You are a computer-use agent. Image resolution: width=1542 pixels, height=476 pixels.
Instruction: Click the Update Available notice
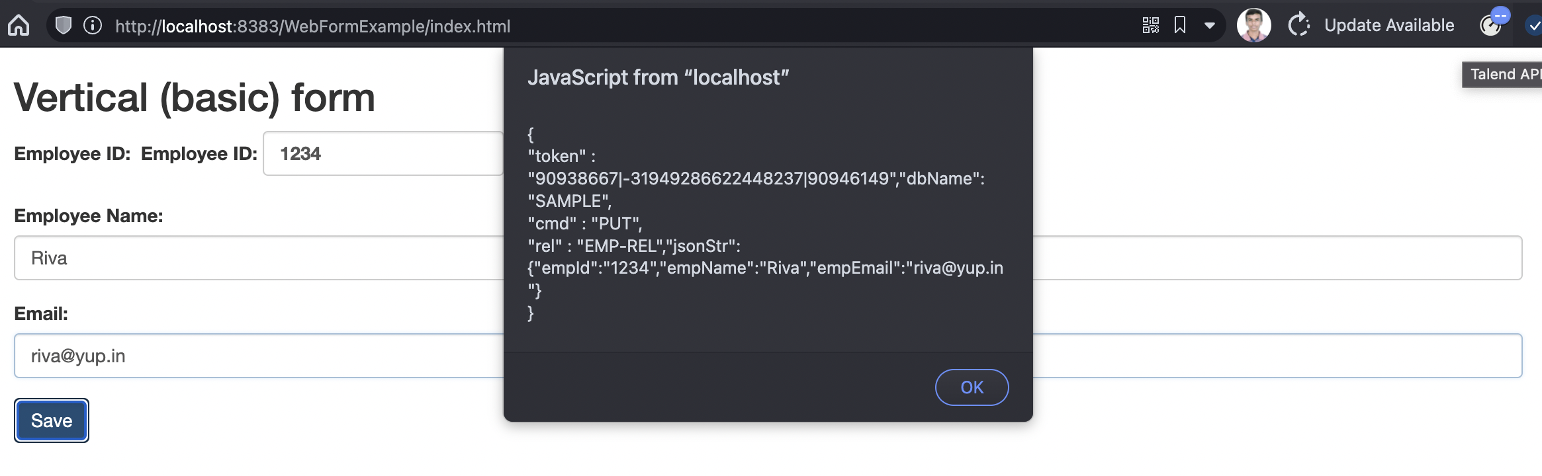click(1390, 24)
